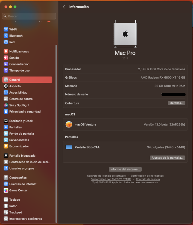
Task: Open Pantalla bloqueada lock icon
Action: (x=6, y=155)
